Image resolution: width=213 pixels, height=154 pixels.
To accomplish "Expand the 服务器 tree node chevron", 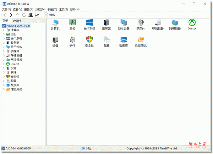I will point(4,43).
